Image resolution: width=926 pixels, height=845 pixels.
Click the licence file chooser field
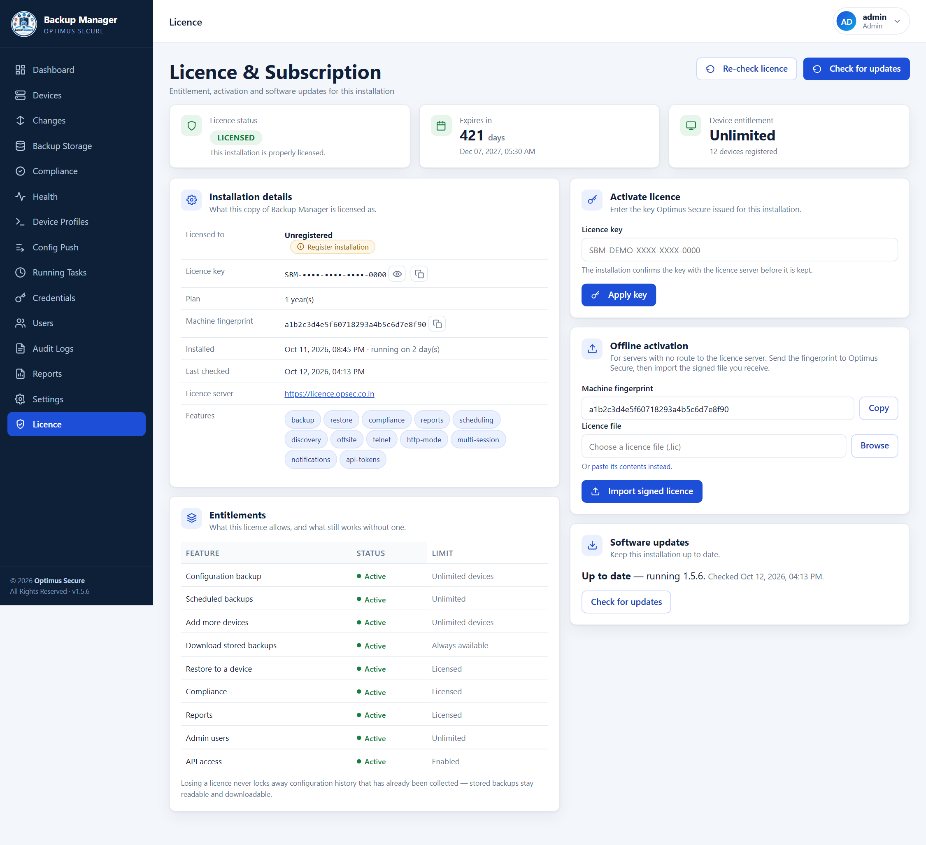coord(714,446)
